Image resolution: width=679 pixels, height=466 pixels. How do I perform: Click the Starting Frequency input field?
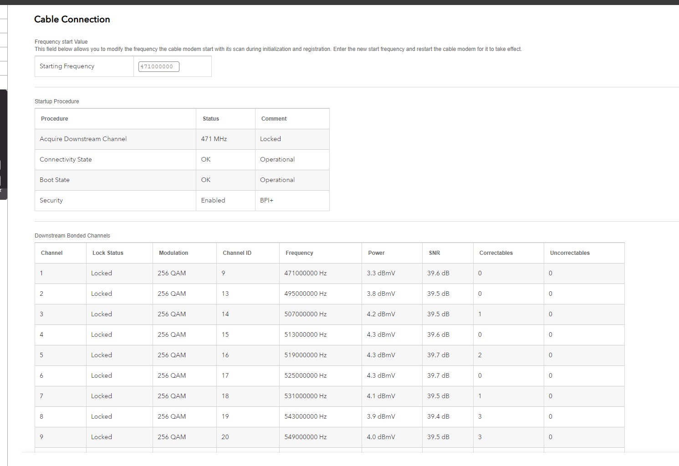coord(158,66)
